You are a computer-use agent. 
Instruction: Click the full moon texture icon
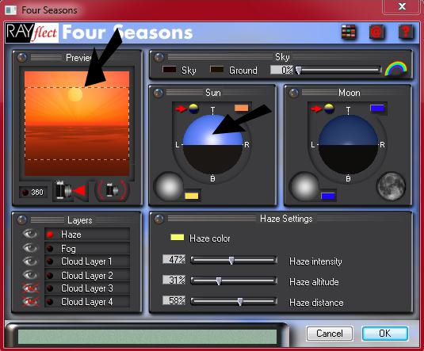391,186
